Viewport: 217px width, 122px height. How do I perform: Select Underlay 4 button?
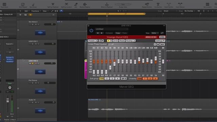155,79
